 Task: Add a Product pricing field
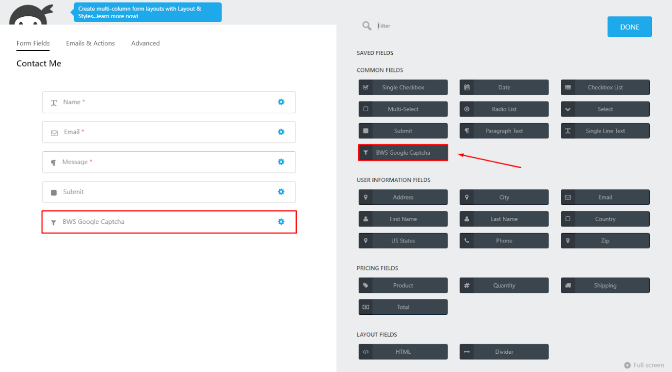(x=403, y=285)
